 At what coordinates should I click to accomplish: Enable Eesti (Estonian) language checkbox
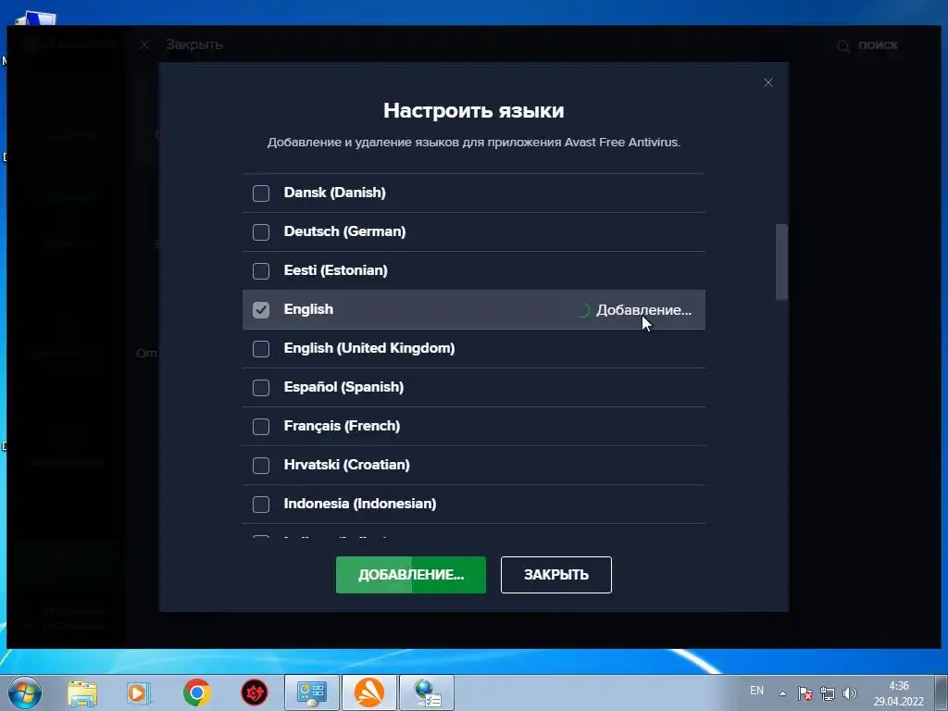(x=260, y=270)
